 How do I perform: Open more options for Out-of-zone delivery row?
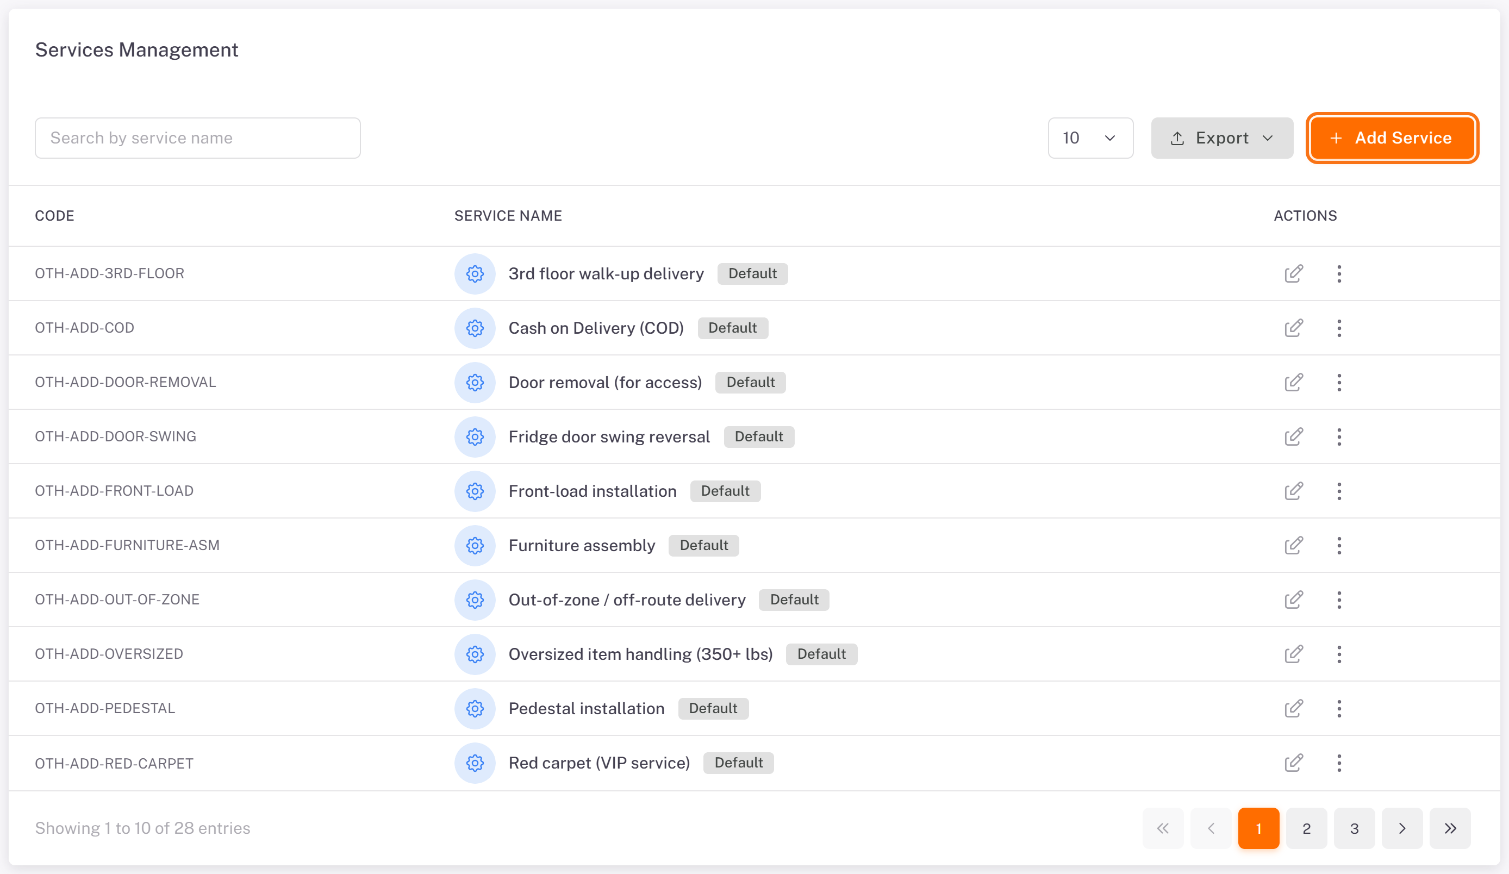tap(1339, 600)
